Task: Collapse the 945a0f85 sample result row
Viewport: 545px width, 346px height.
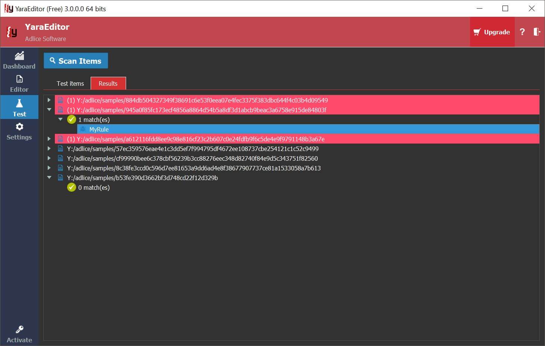Action: pos(49,110)
